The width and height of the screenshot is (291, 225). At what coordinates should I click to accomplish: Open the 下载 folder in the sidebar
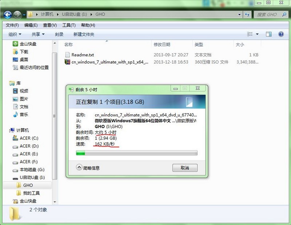20,52
